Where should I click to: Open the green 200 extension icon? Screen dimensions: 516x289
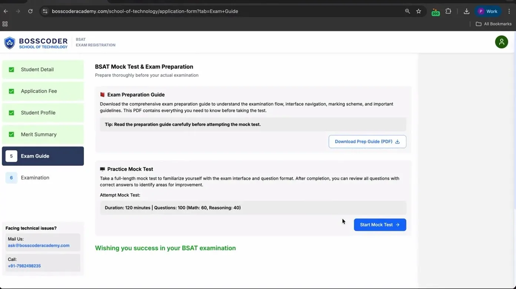[x=436, y=12]
